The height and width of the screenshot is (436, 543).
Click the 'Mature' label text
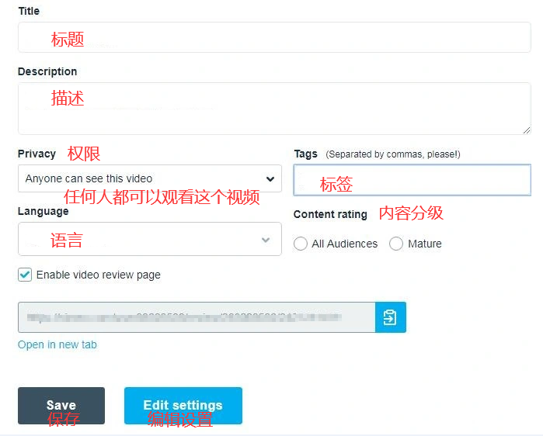coord(424,244)
